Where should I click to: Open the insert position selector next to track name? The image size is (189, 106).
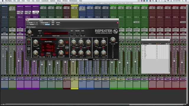[37, 23]
